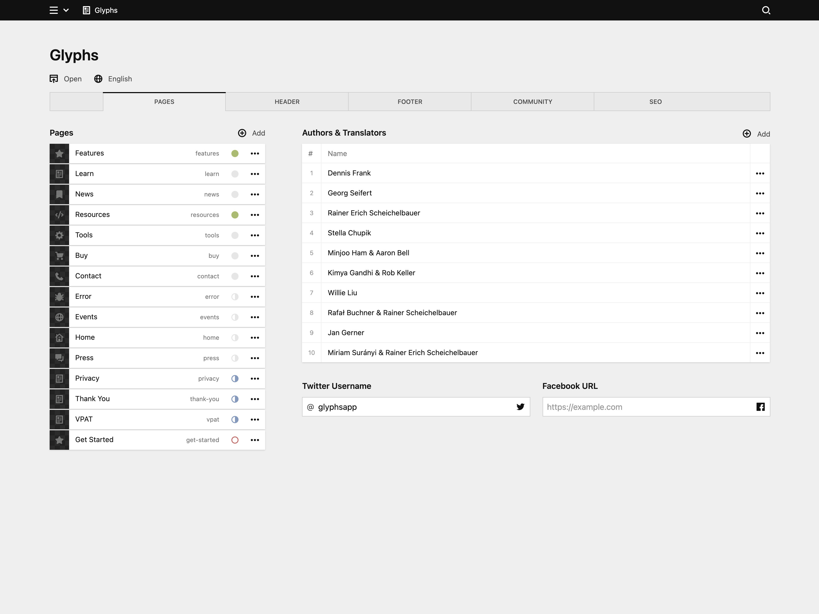Click Add in the Authors & Translators section

click(x=757, y=134)
